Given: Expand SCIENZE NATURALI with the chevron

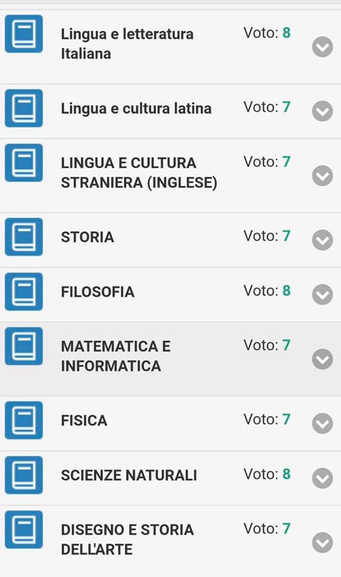Looking at the screenshot, I should coord(322,478).
